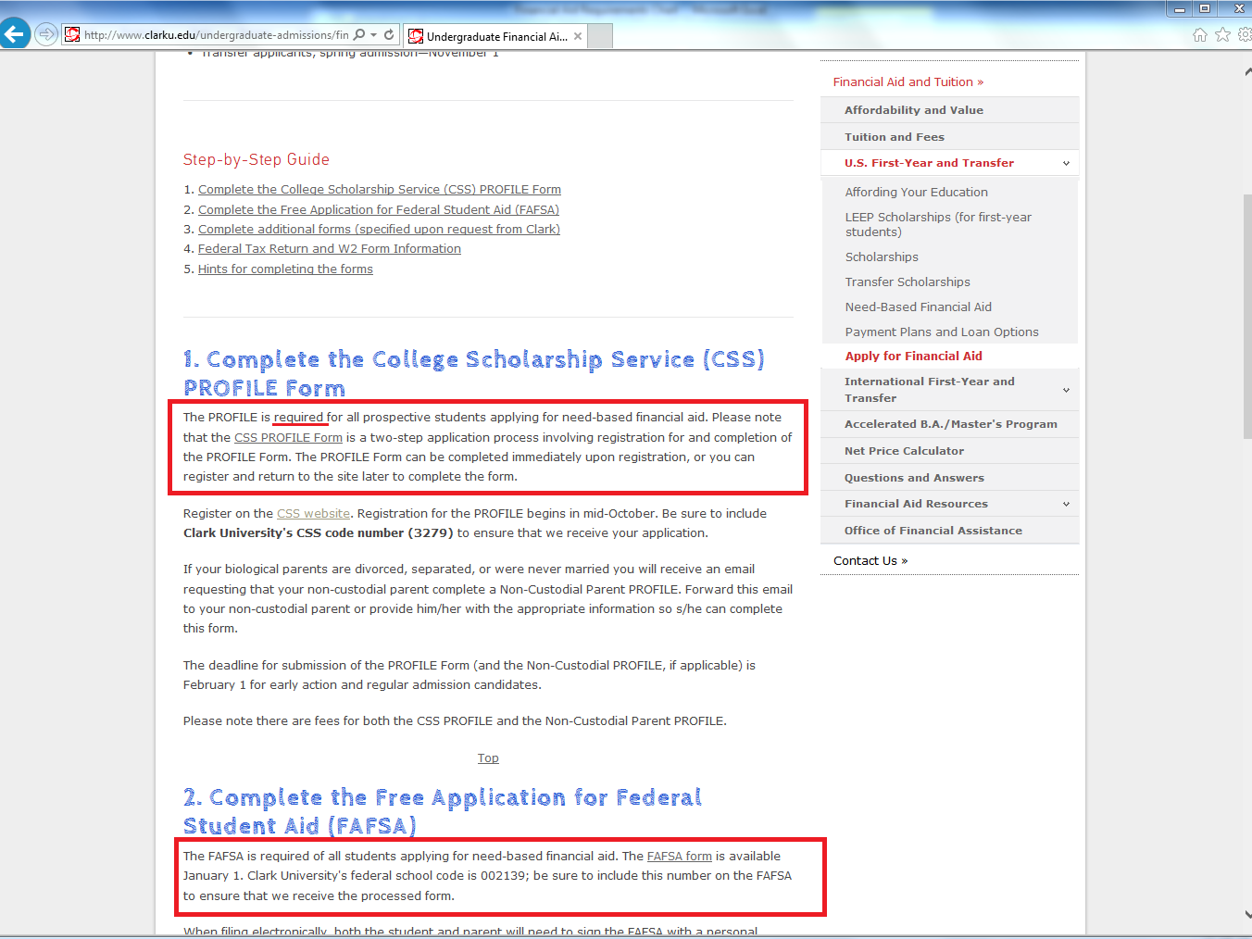Viewport: 1252px width, 939px height.
Task: Select the Scholarships sidebar item
Action: (x=882, y=257)
